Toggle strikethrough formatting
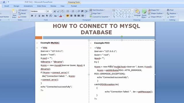 [x=43, y=16]
